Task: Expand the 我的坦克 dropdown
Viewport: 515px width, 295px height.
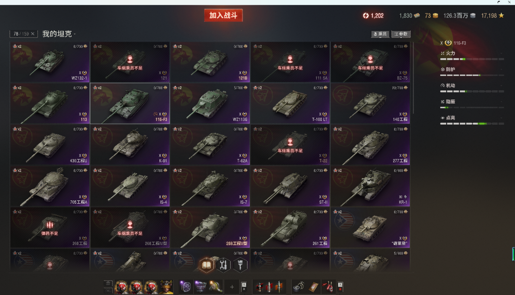Action: click(x=59, y=34)
